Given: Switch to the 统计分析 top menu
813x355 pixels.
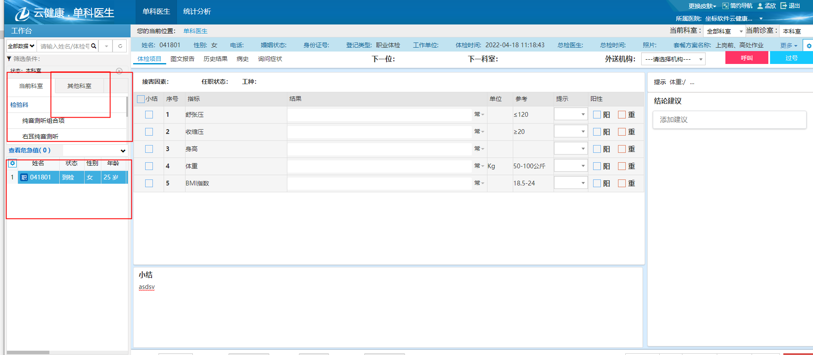Looking at the screenshot, I should pyautogui.click(x=197, y=12).
